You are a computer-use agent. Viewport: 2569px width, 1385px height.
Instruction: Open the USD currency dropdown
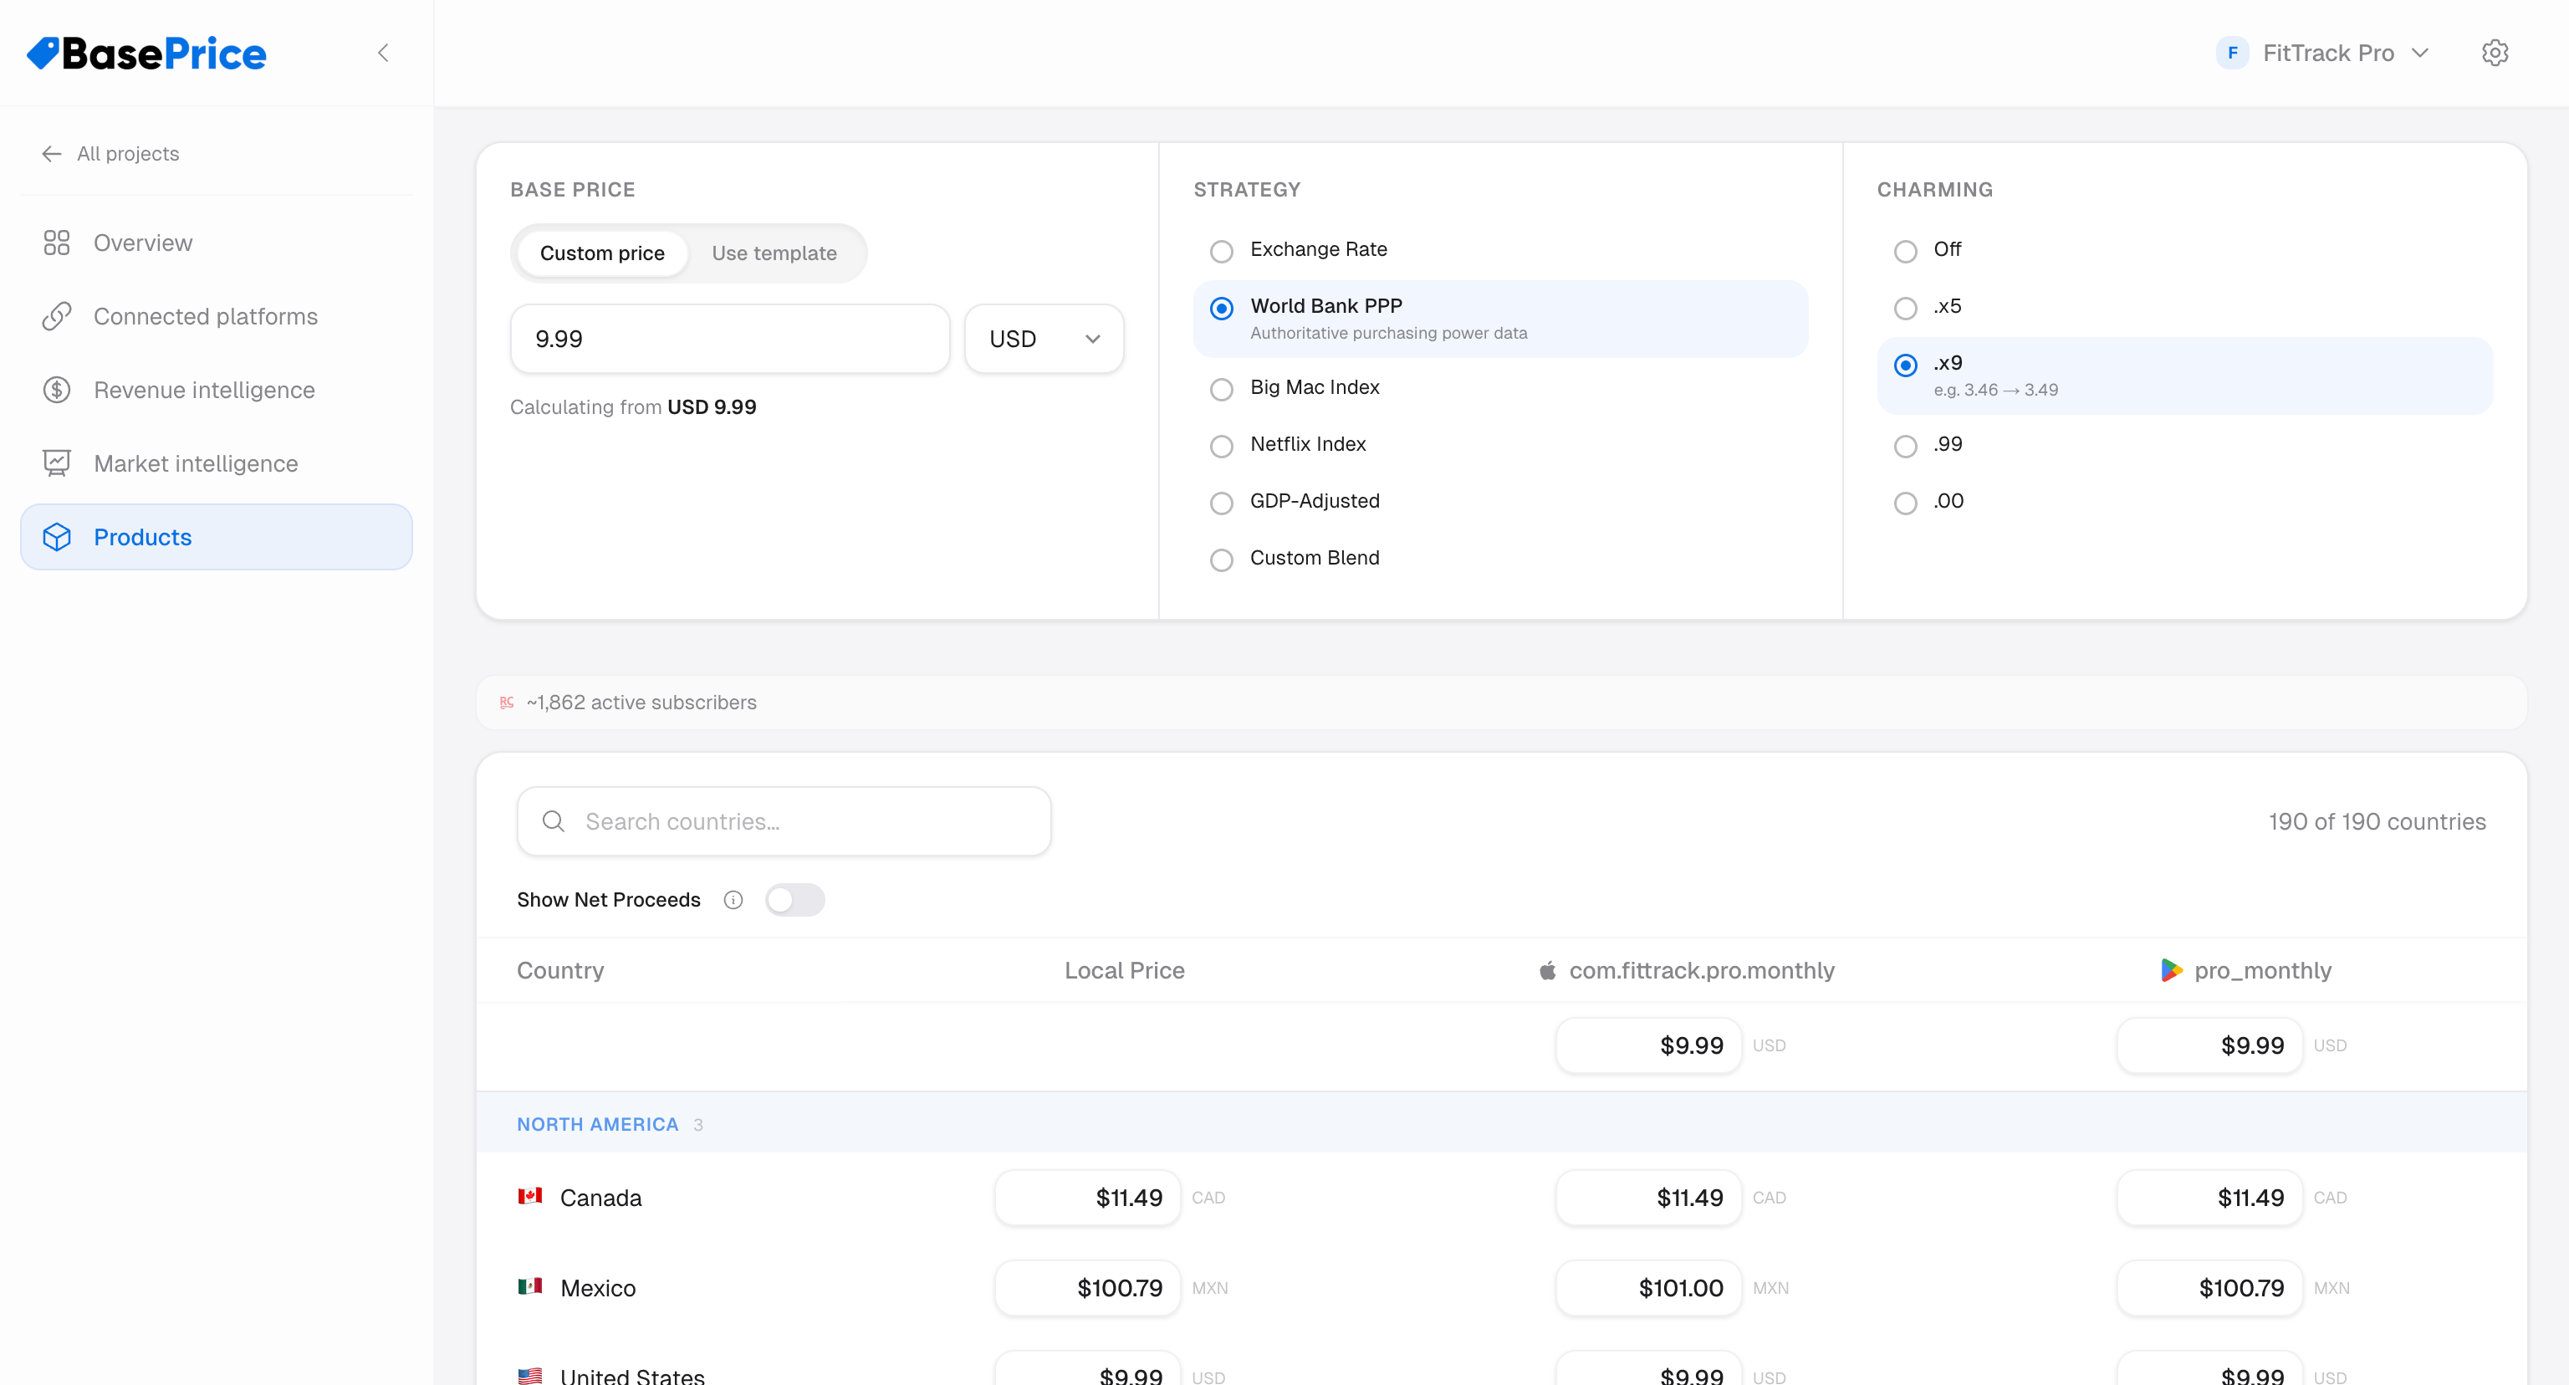pyautogui.click(x=1043, y=339)
